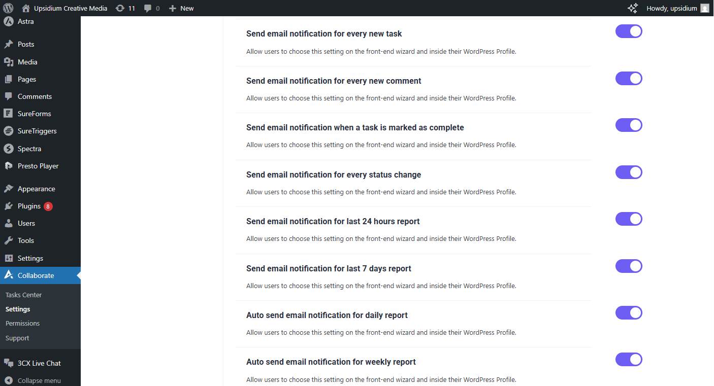714x386 pixels.
Task: Click the comments bubble icon in admin bar
Action: [x=148, y=8]
